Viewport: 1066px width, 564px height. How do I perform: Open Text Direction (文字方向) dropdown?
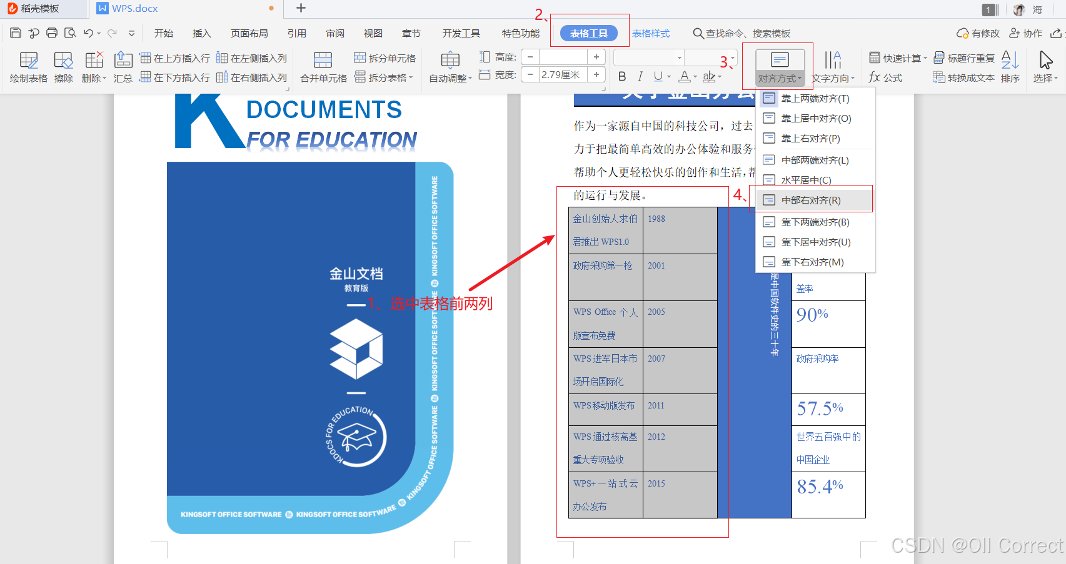[833, 67]
